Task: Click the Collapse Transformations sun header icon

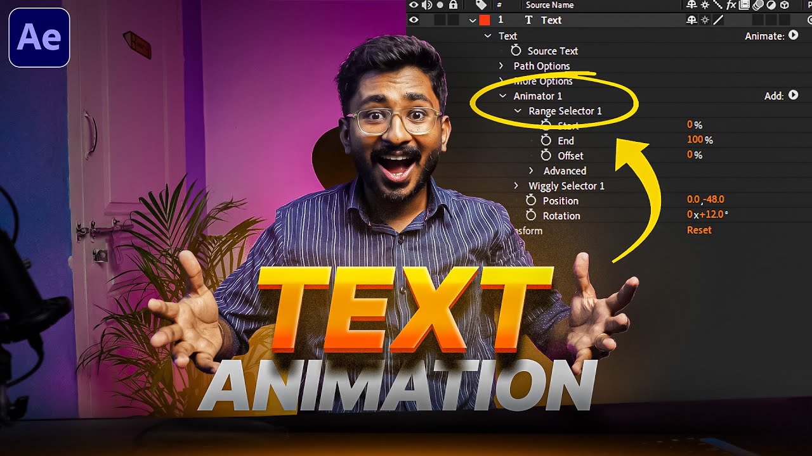Action: [705, 4]
